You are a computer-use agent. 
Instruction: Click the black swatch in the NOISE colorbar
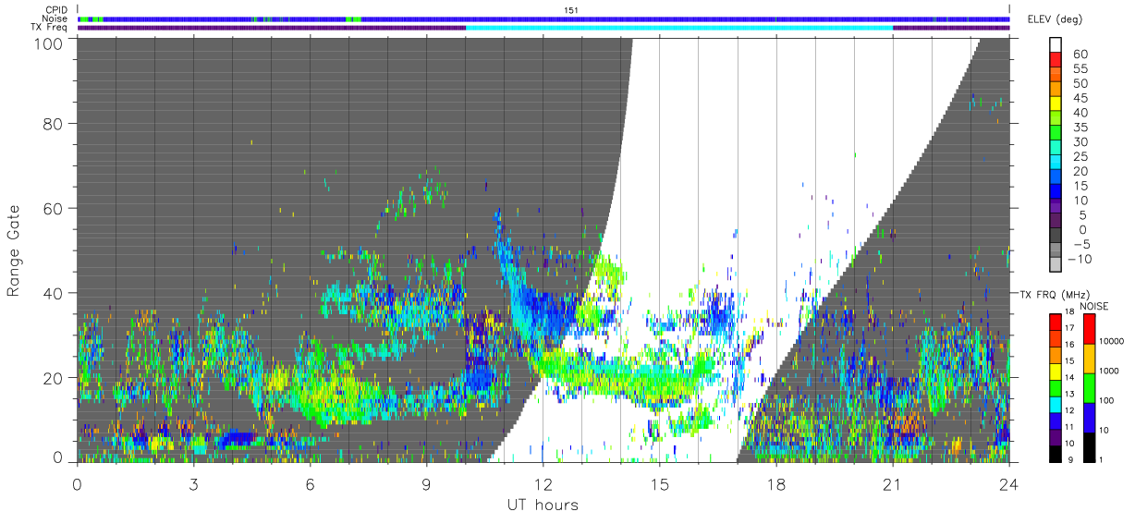(1090, 447)
